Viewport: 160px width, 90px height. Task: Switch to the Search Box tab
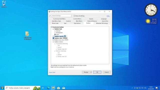pyautogui.click(x=105, y=21)
